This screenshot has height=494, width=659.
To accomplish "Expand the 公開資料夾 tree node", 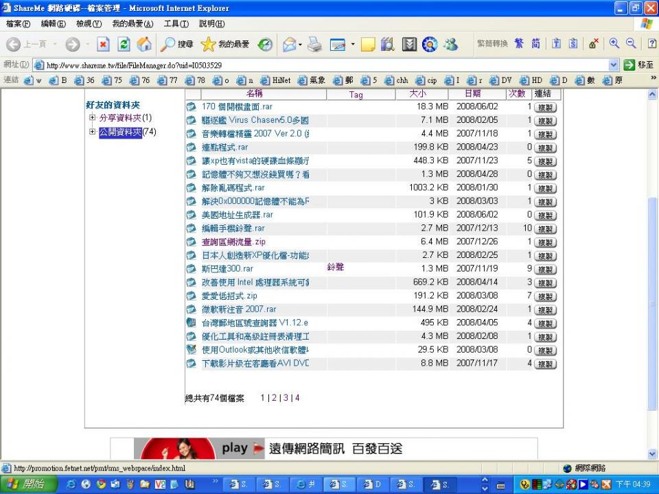I will click(92, 132).
